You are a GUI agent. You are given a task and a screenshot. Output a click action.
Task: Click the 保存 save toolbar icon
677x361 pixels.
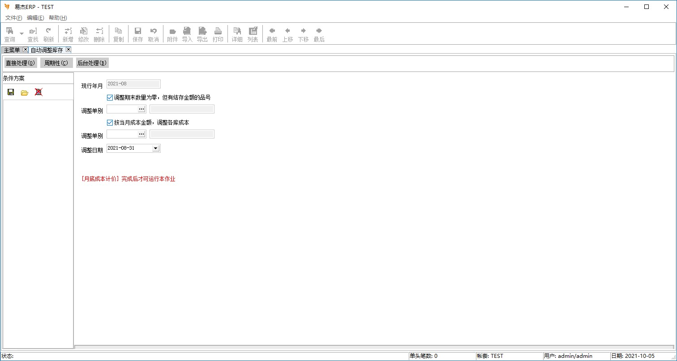(x=138, y=34)
